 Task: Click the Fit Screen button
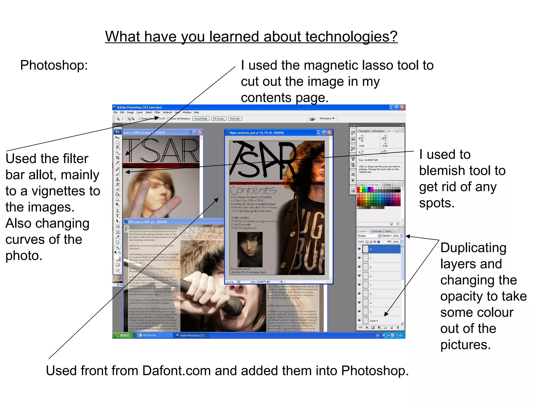tap(218, 119)
